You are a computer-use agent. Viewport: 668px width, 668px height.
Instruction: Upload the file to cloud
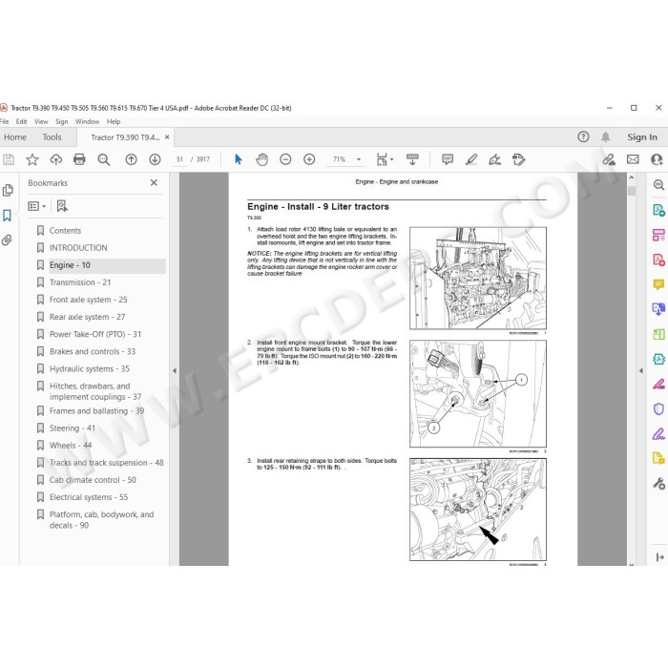55,159
